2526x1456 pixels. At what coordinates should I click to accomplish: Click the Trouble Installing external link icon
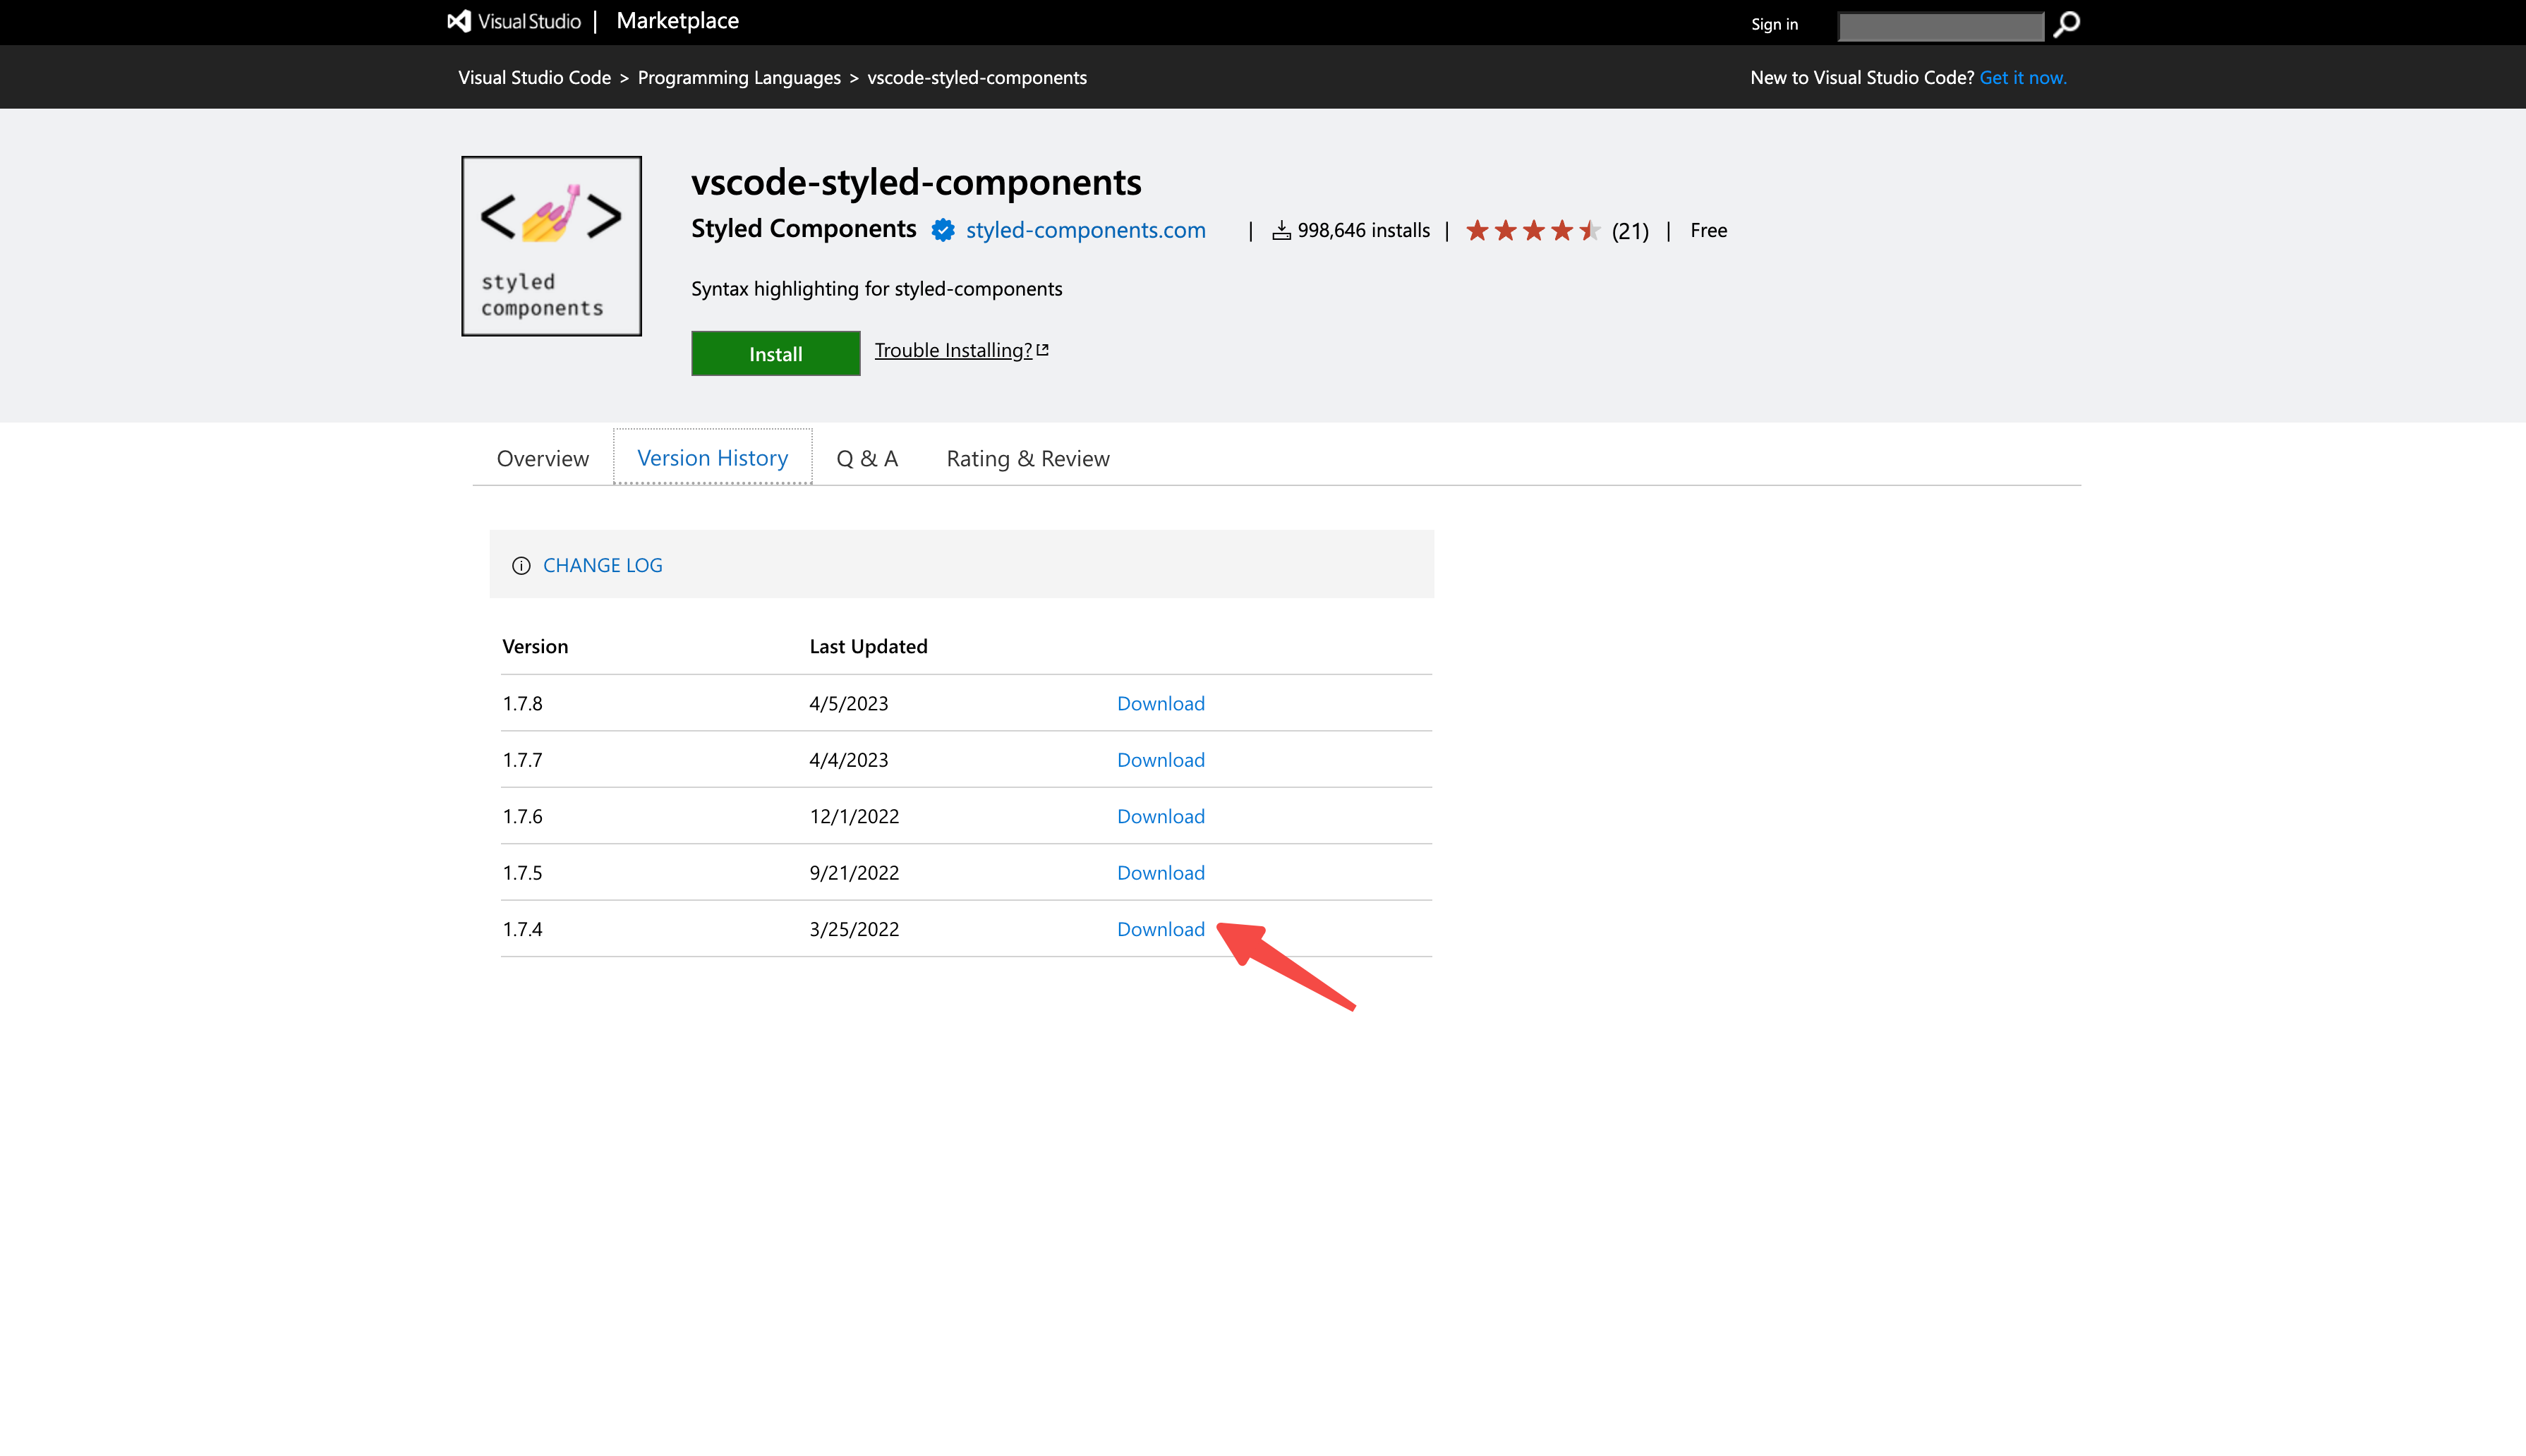click(x=1043, y=350)
